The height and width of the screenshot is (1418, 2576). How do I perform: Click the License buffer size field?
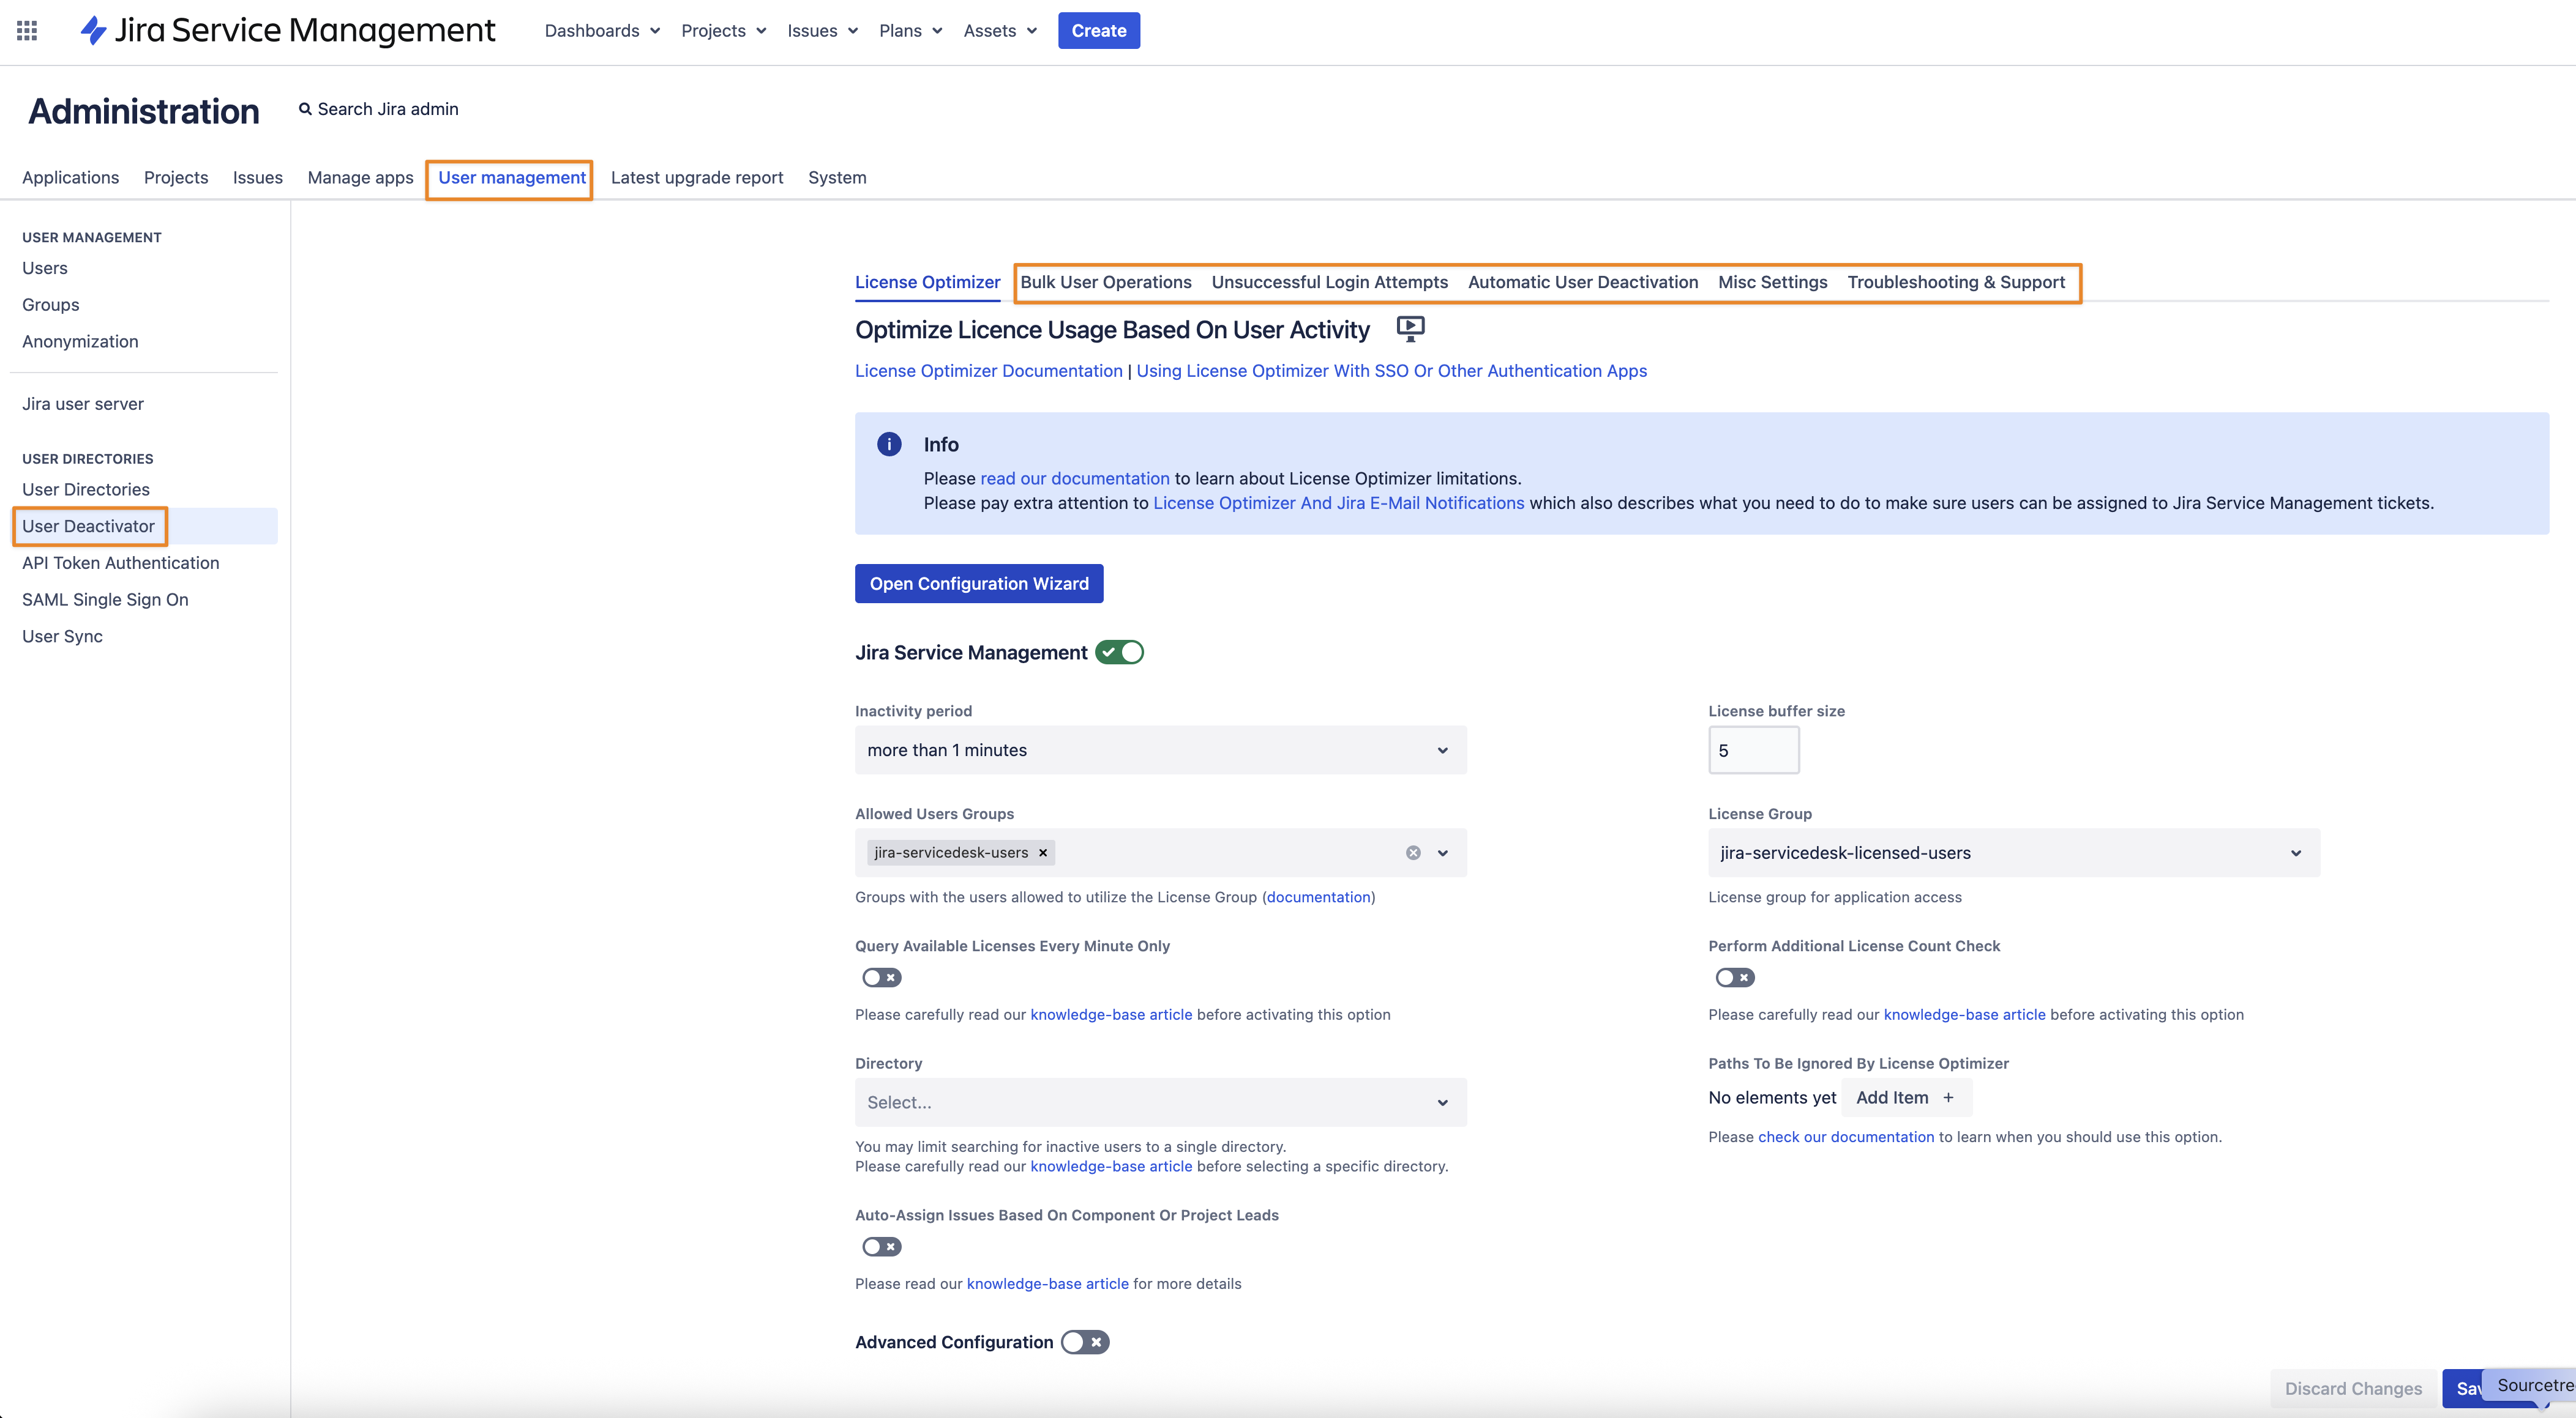click(1753, 751)
